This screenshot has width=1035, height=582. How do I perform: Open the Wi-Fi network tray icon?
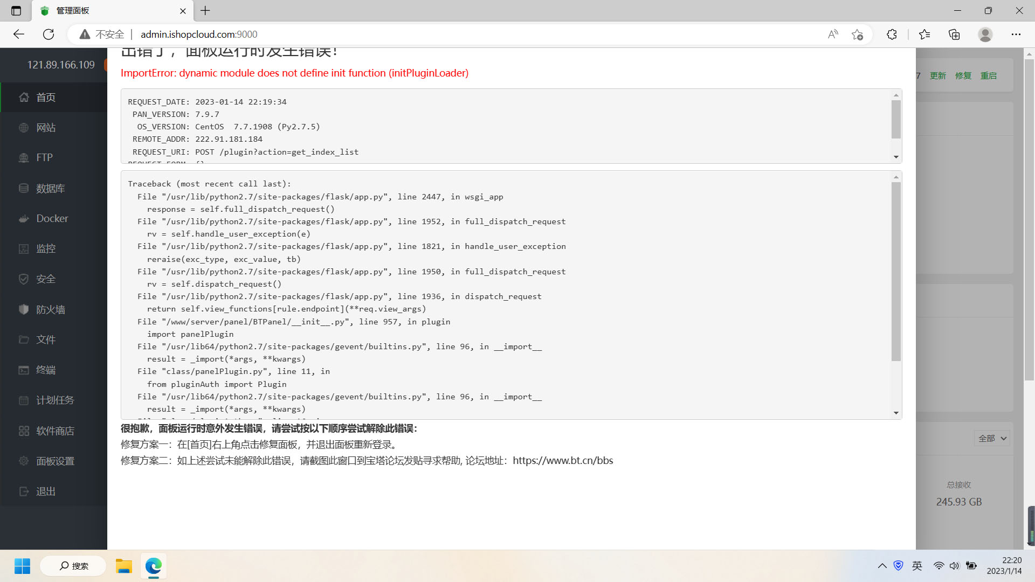(939, 566)
